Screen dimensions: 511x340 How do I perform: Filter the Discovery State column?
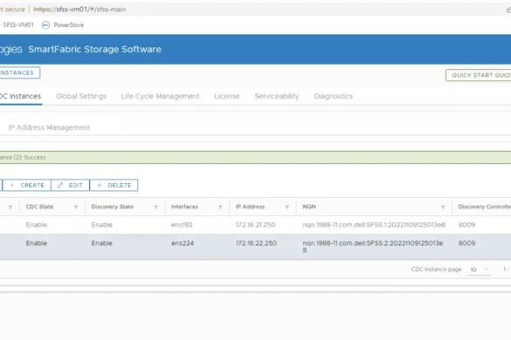point(155,207)
